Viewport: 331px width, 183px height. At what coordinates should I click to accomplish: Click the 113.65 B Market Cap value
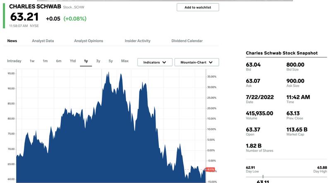coord(297,129)
